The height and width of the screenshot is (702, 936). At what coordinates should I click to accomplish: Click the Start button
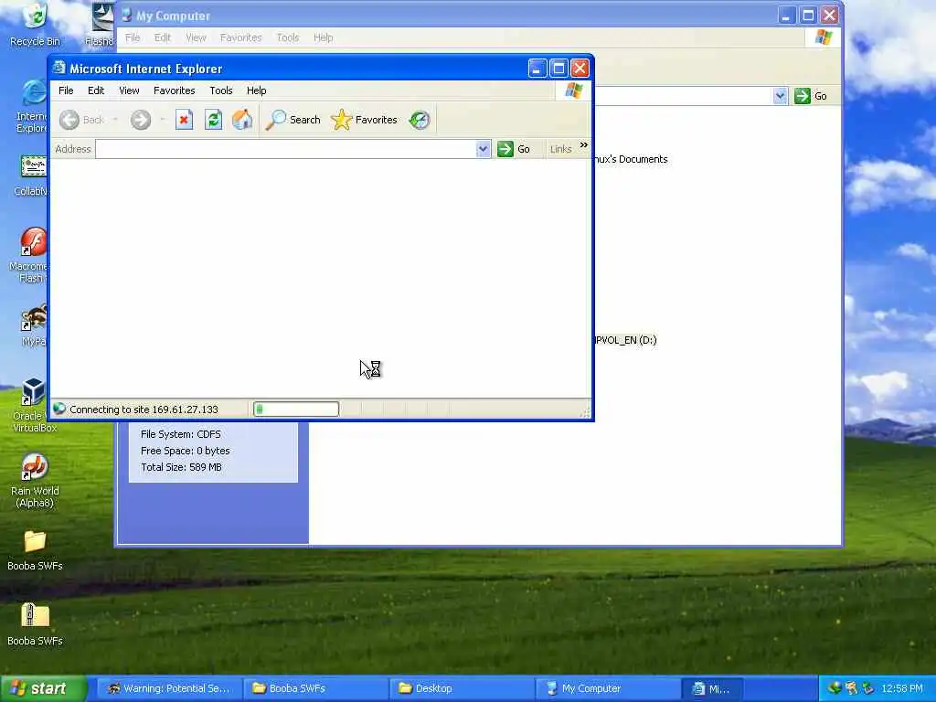pyautogui.click(x=44, y=688)
